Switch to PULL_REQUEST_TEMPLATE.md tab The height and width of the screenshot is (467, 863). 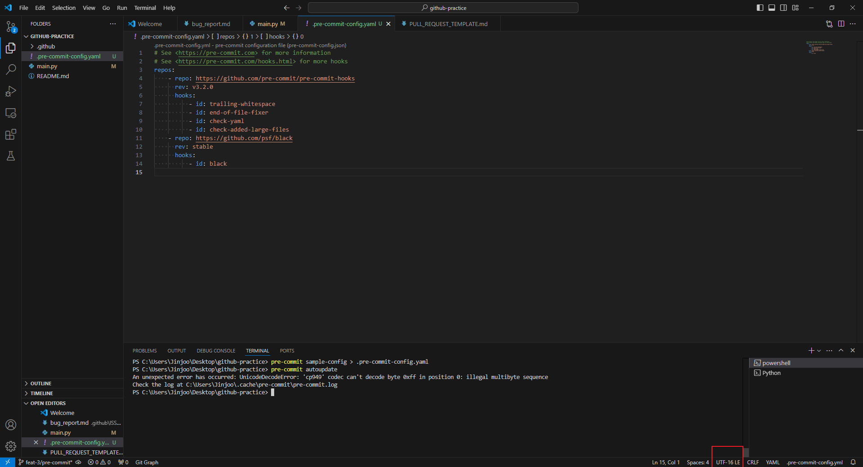[447, 24]
